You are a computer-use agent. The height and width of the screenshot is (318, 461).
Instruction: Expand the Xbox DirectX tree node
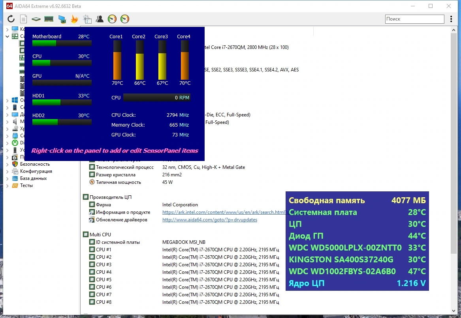[8, 143]
